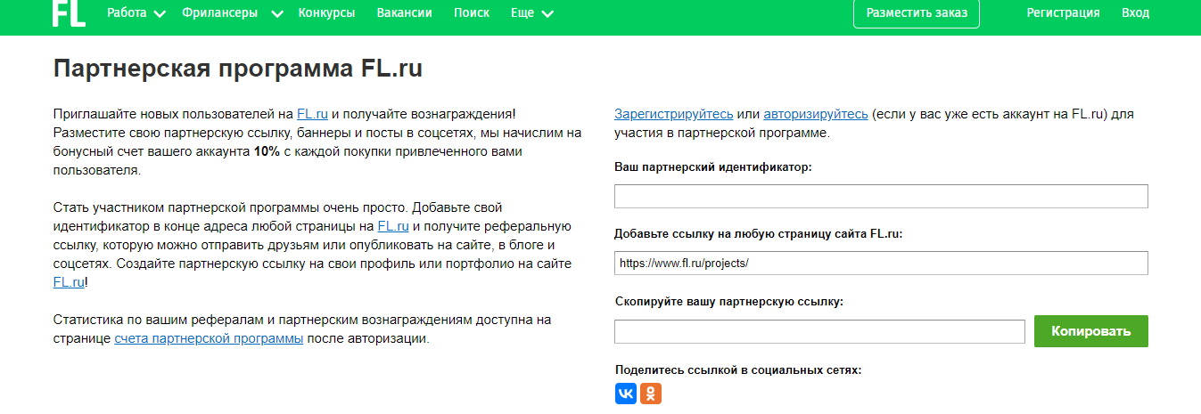This screenshot has width=1201, height=414.
Task: Expand the Фрилансеры dropdown chevron
Action: (276, 14)
